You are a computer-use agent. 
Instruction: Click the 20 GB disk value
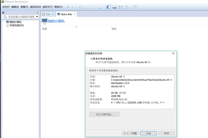119,93
